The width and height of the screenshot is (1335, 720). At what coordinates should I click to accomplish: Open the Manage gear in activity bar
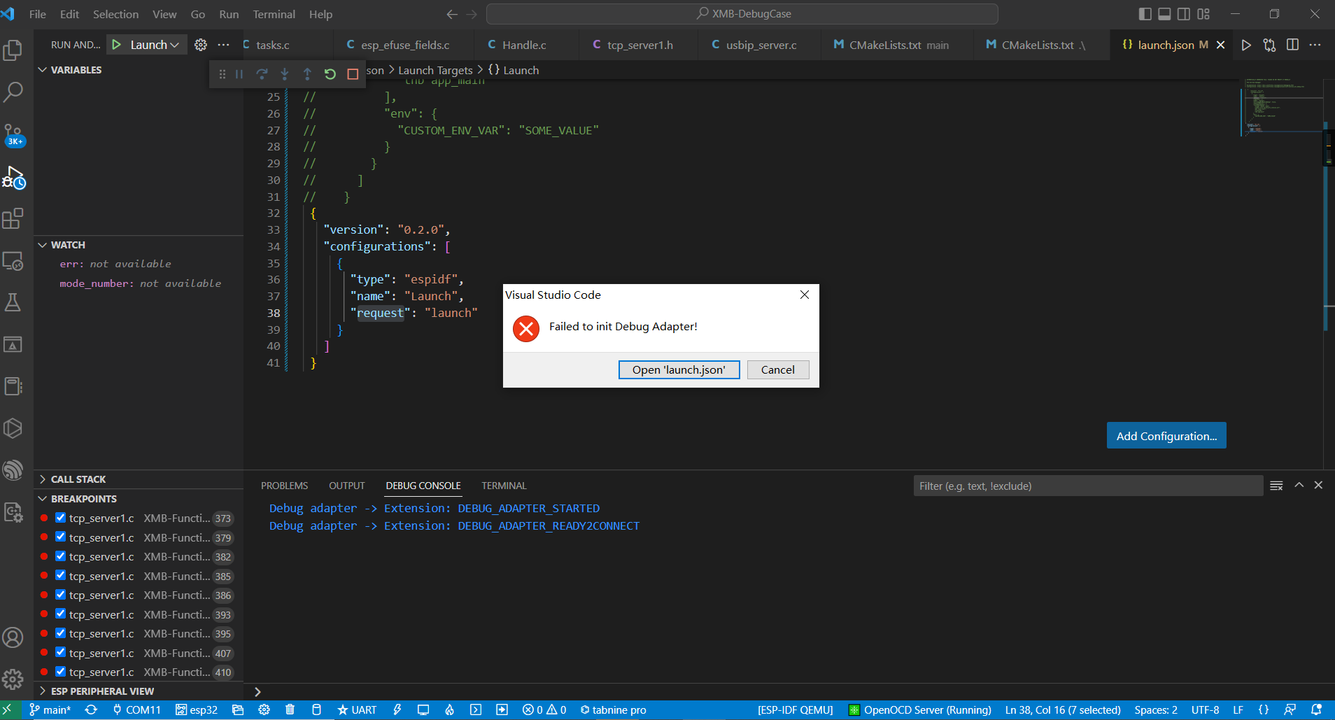point(13,679)
